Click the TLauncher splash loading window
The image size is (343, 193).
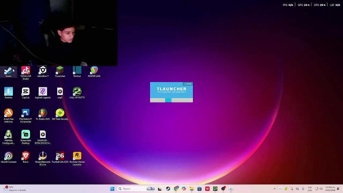(x=171, y=92)
